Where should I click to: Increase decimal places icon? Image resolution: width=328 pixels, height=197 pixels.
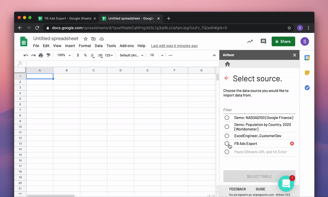100,55
